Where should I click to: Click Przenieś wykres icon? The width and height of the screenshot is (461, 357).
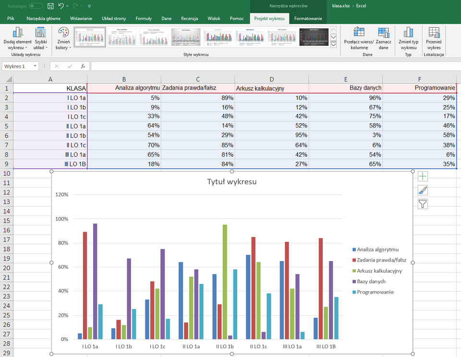(434, 38)
